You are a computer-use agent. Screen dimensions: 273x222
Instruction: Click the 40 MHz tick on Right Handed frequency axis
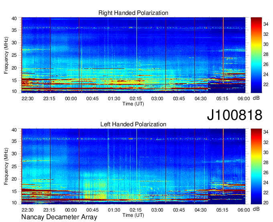click(x=14, y=18)
